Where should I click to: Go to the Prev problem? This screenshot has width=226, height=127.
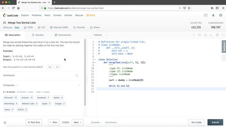click(x=54, y=122)
